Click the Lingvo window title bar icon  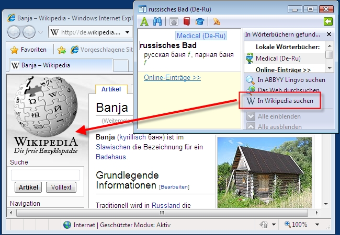[142, 9]
